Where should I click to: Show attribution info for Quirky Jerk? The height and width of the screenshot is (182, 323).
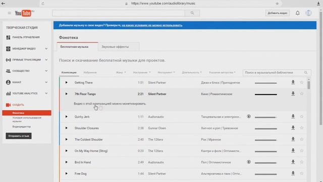249,116
